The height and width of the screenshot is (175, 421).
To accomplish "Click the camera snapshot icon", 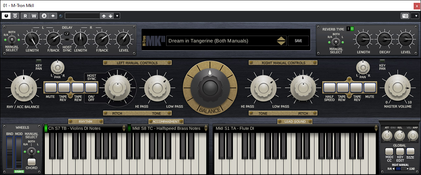I will point(405,16).
